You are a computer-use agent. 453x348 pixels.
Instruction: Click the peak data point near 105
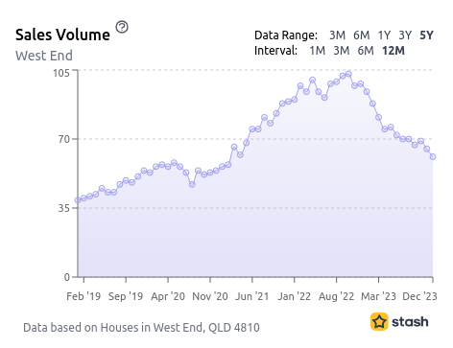[348, 74]
